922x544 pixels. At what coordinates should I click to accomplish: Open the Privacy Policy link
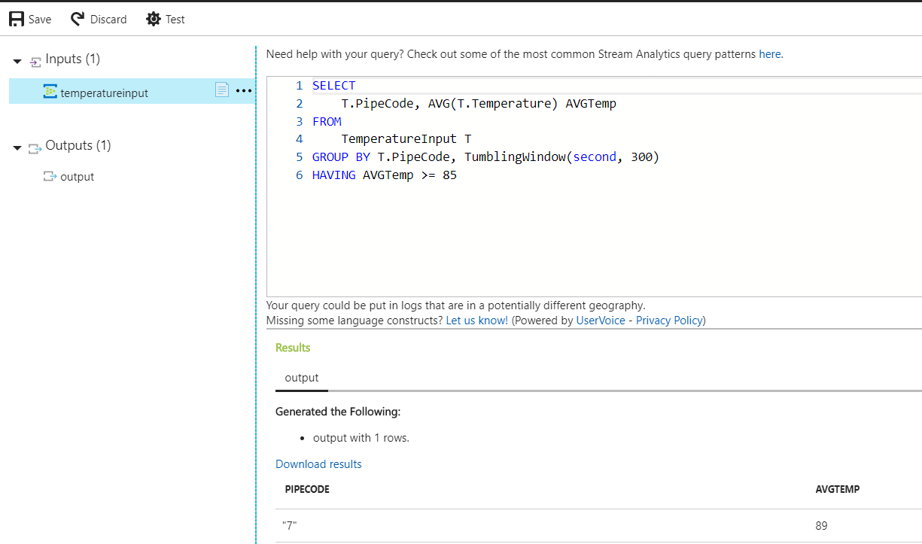click(669, 321)
